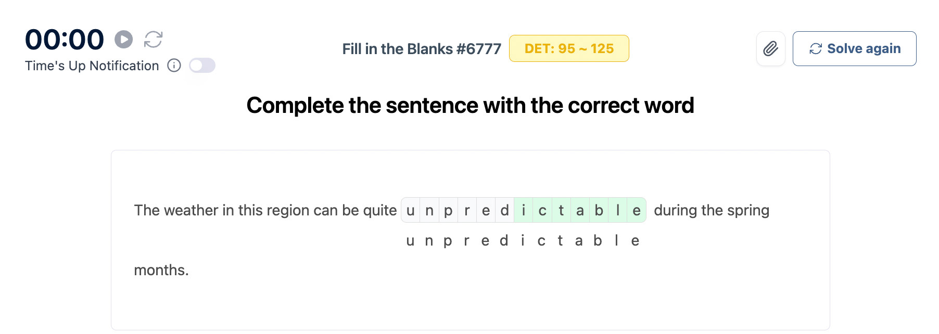The width and height of the screenshot is (939, 334).
Task: Click the 00:00 timer display
Action: [65, 40]
